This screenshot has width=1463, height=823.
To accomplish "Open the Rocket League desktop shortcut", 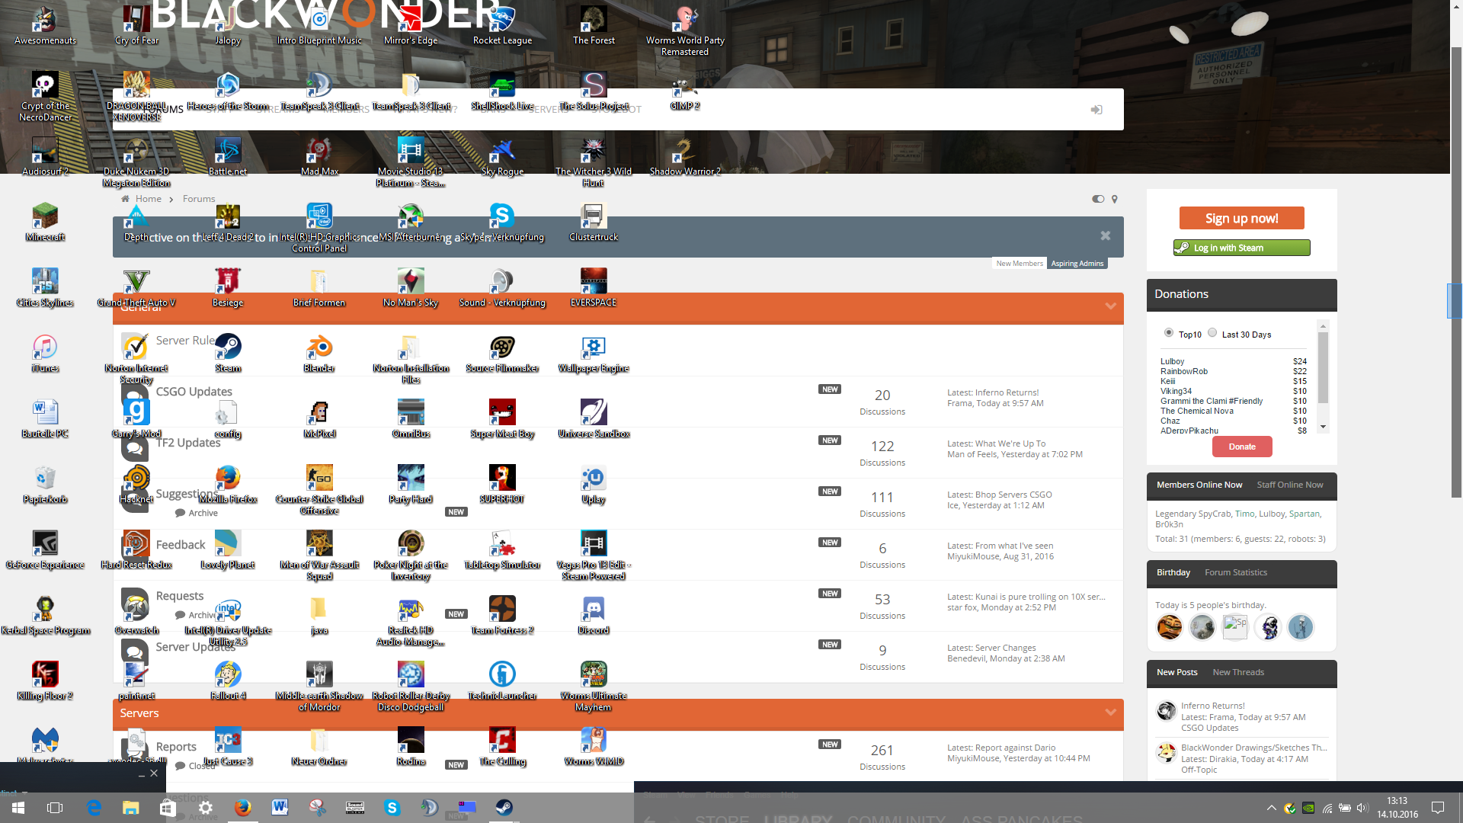I will [x=502, y=24].
